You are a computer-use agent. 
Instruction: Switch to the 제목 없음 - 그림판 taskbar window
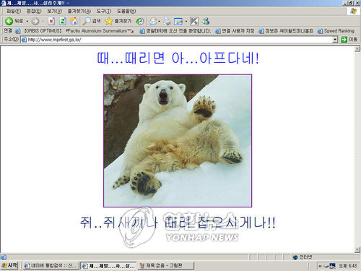coord(166,266)
